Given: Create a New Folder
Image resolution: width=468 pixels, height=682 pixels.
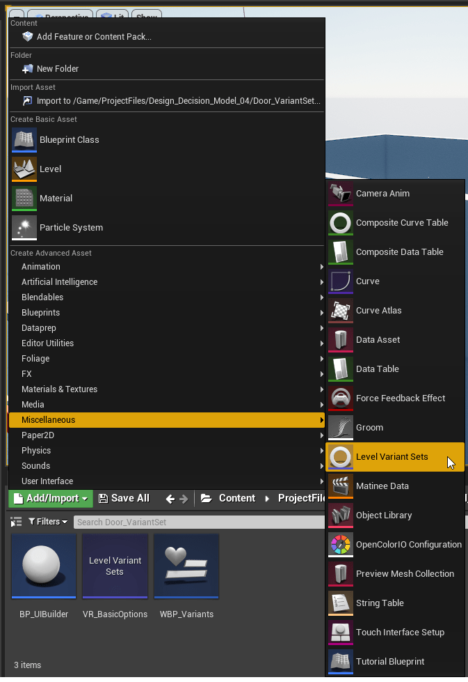Looking at the screenshot, I should pos(58,69).
